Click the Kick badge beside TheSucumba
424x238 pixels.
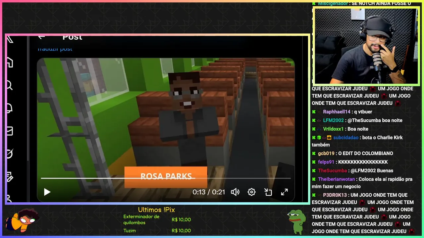coord(314,171)
